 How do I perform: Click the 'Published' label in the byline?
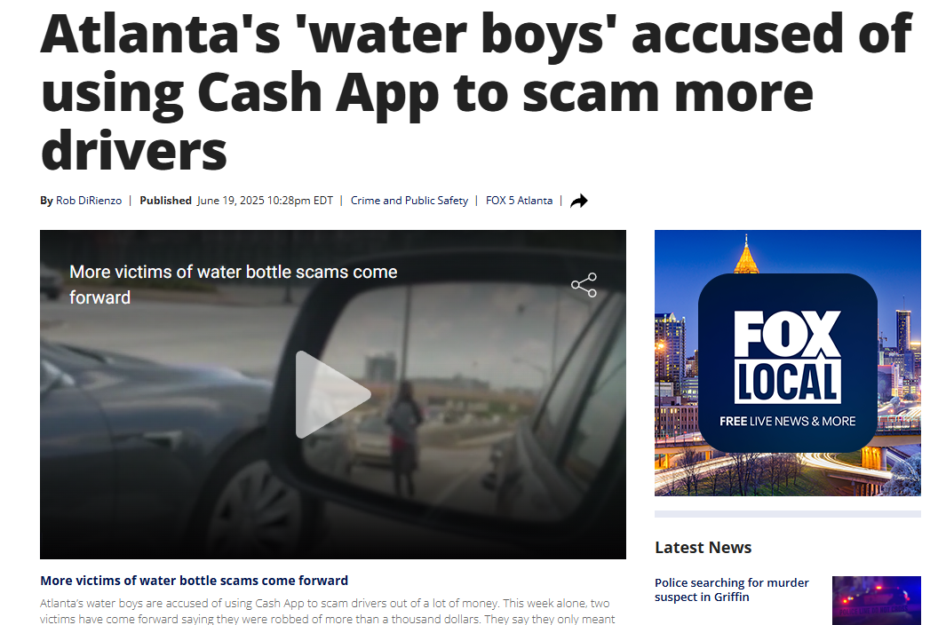pyautogui.click(x=166, y=201)
